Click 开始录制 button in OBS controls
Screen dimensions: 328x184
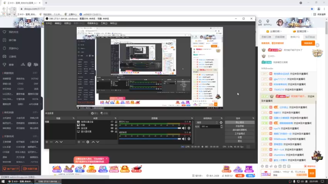(240, 126)
